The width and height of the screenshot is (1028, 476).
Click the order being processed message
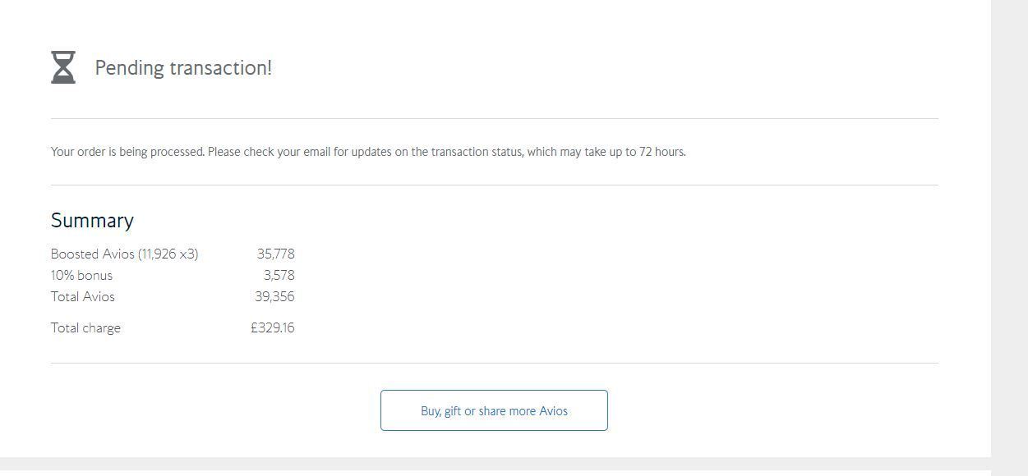click(x=367, y=152)
